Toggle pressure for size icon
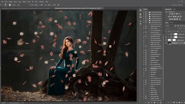The height and width of the screenshot is (104, 185). 58,5
